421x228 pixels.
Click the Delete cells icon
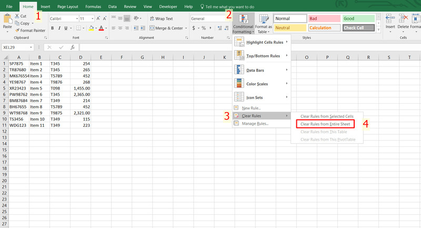coord(404,18)
